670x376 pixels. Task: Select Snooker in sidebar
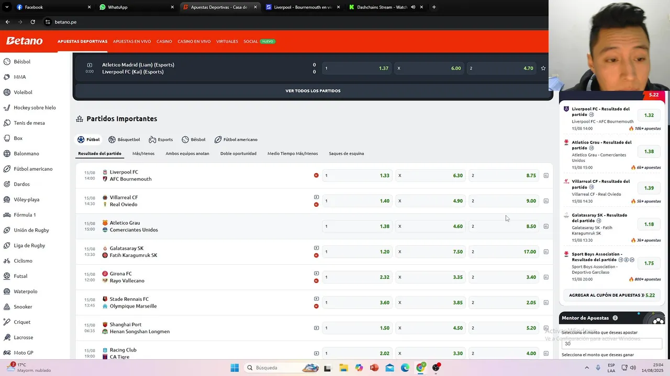tap(23, 307)
